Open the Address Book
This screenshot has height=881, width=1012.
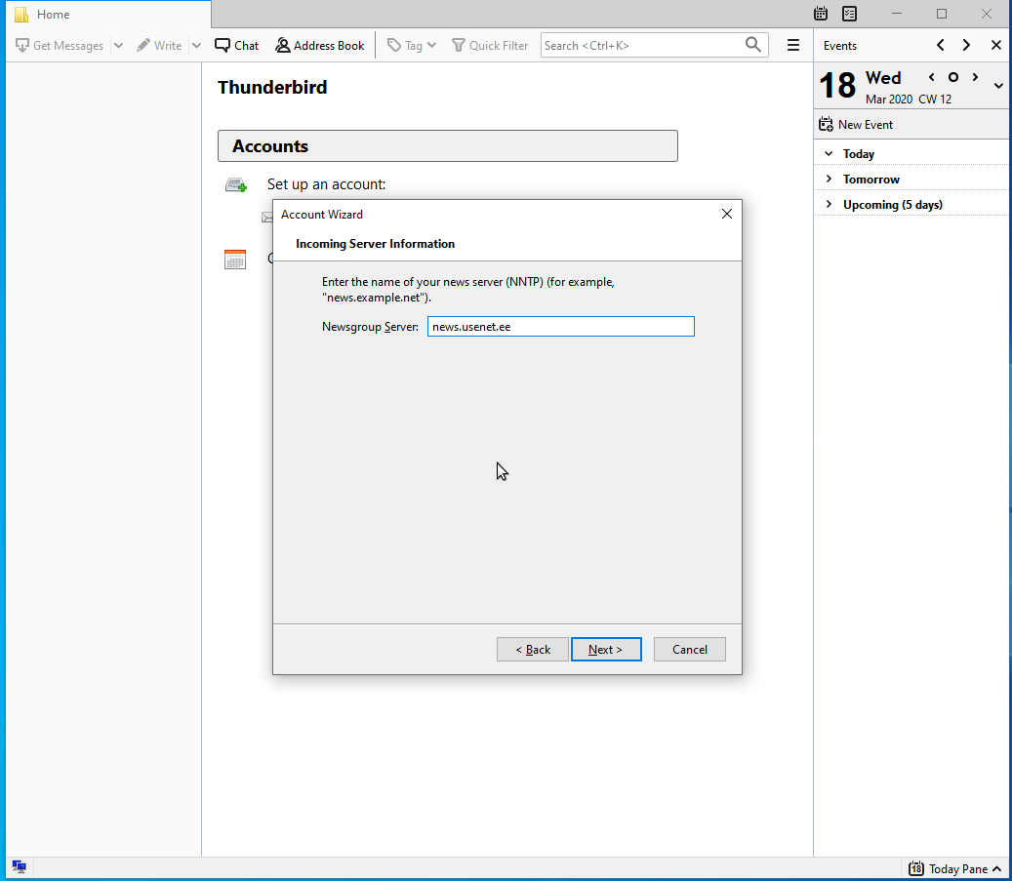pyautogui.click(x=319, y=45)
